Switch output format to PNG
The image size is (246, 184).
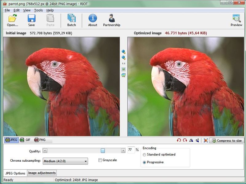click(40, 140)
